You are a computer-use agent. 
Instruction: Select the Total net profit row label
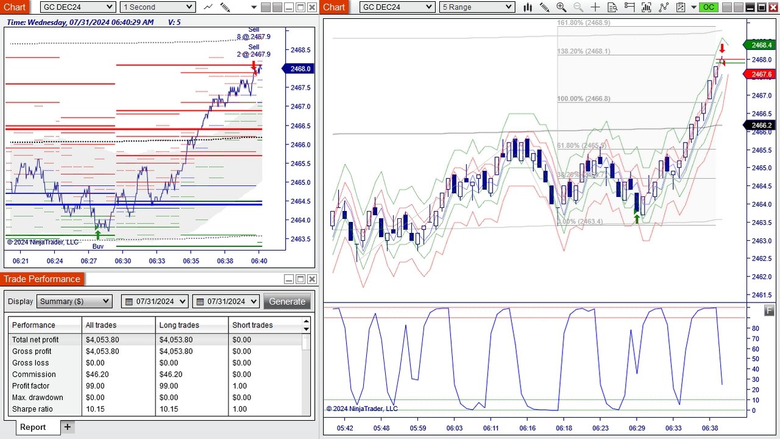[x=35, y=340]
